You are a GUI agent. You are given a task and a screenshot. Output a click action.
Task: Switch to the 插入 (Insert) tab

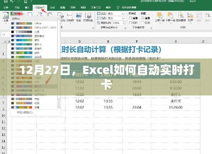(27, 7)
